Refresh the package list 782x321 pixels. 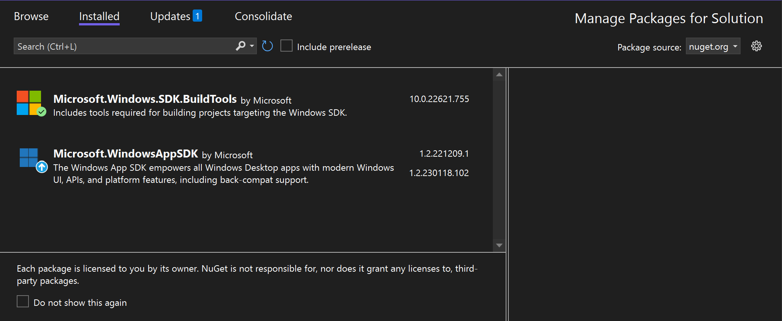point(268,46)
